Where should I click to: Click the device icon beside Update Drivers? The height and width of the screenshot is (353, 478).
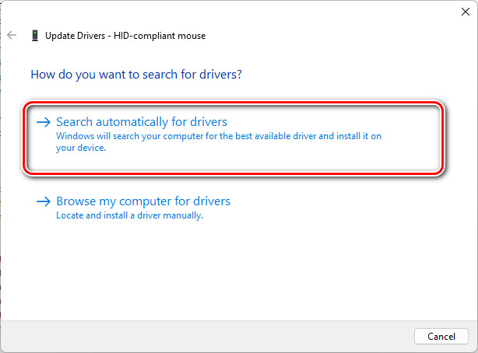[x=35, y=35]
